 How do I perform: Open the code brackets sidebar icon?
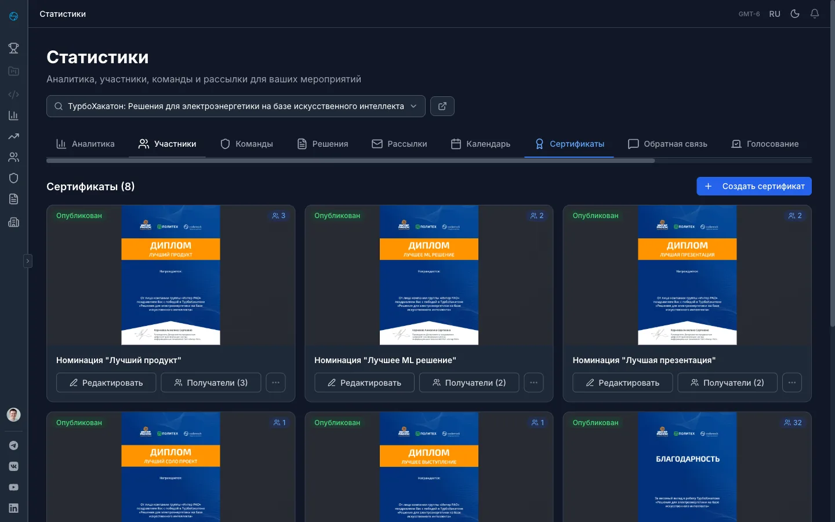click(13, 94)
